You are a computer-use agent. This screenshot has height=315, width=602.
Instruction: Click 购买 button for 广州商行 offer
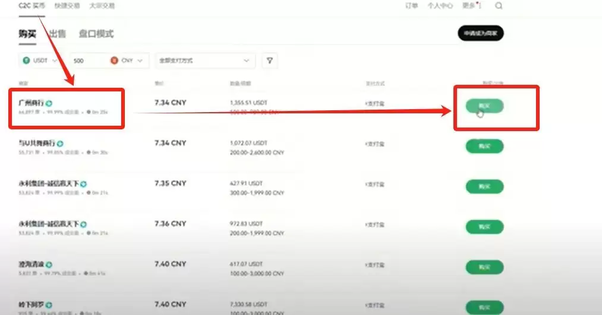click(x=484, y=106)
